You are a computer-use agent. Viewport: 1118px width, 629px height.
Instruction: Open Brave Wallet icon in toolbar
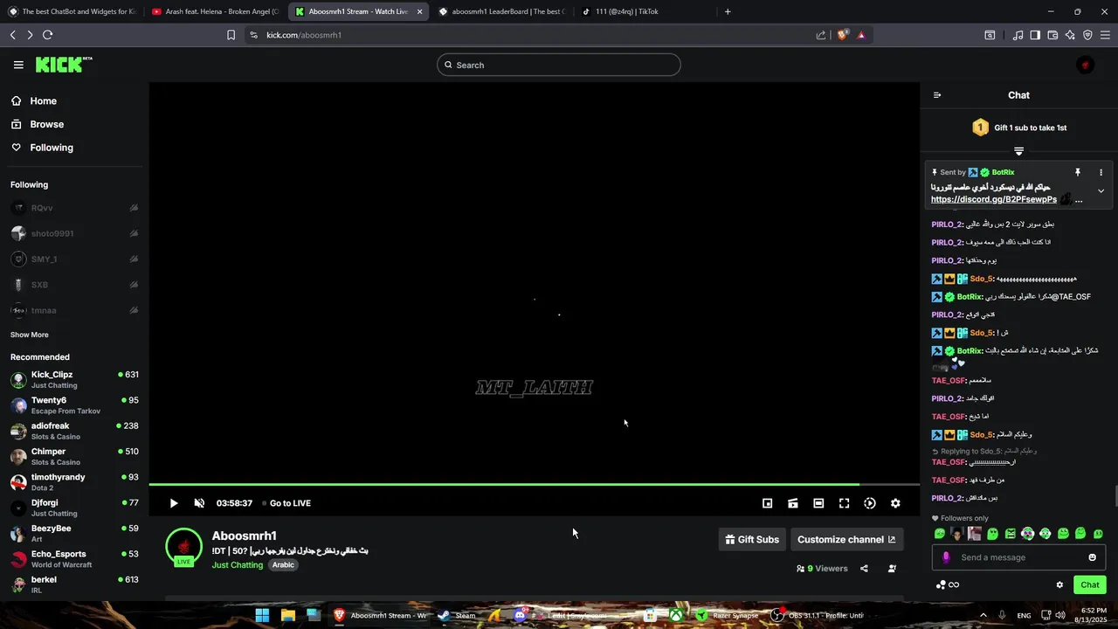[1052, 35]
